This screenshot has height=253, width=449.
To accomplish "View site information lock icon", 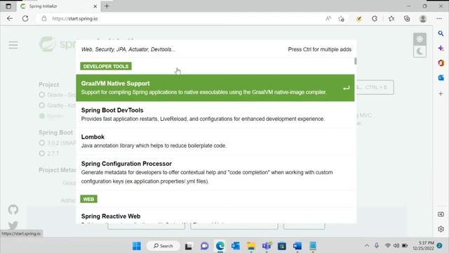I will [x=44, y=19].
